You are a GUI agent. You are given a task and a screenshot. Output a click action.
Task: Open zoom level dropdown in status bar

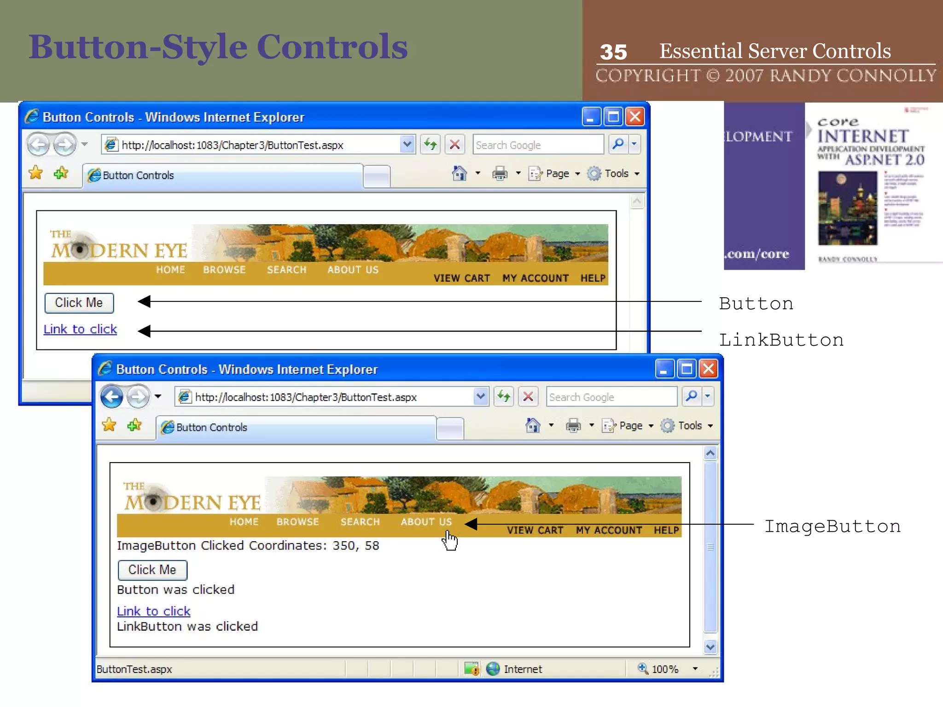pos(695,669)
